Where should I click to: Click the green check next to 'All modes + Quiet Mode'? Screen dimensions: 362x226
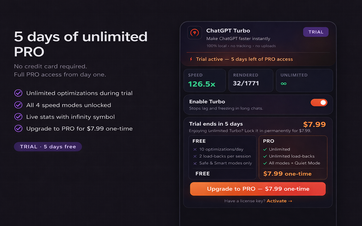tap(265, 163)
